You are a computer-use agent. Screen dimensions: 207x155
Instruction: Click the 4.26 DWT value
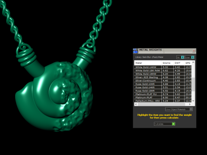tap(177, 71)
